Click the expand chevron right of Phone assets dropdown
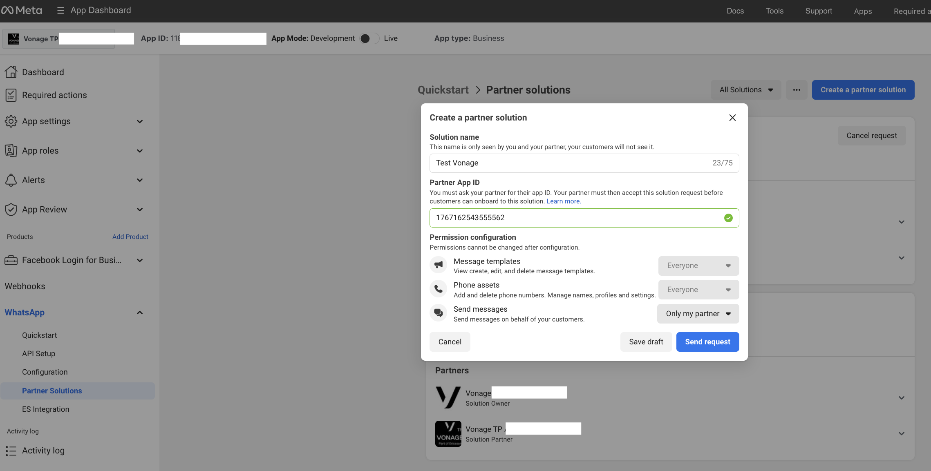 (x=901, y=258)
